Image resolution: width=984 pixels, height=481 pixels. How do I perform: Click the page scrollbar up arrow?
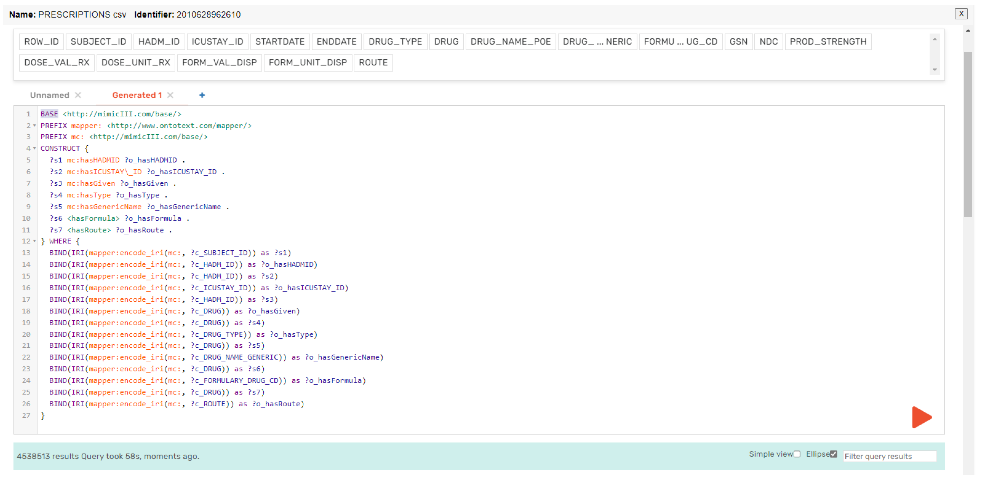[968, 31]
